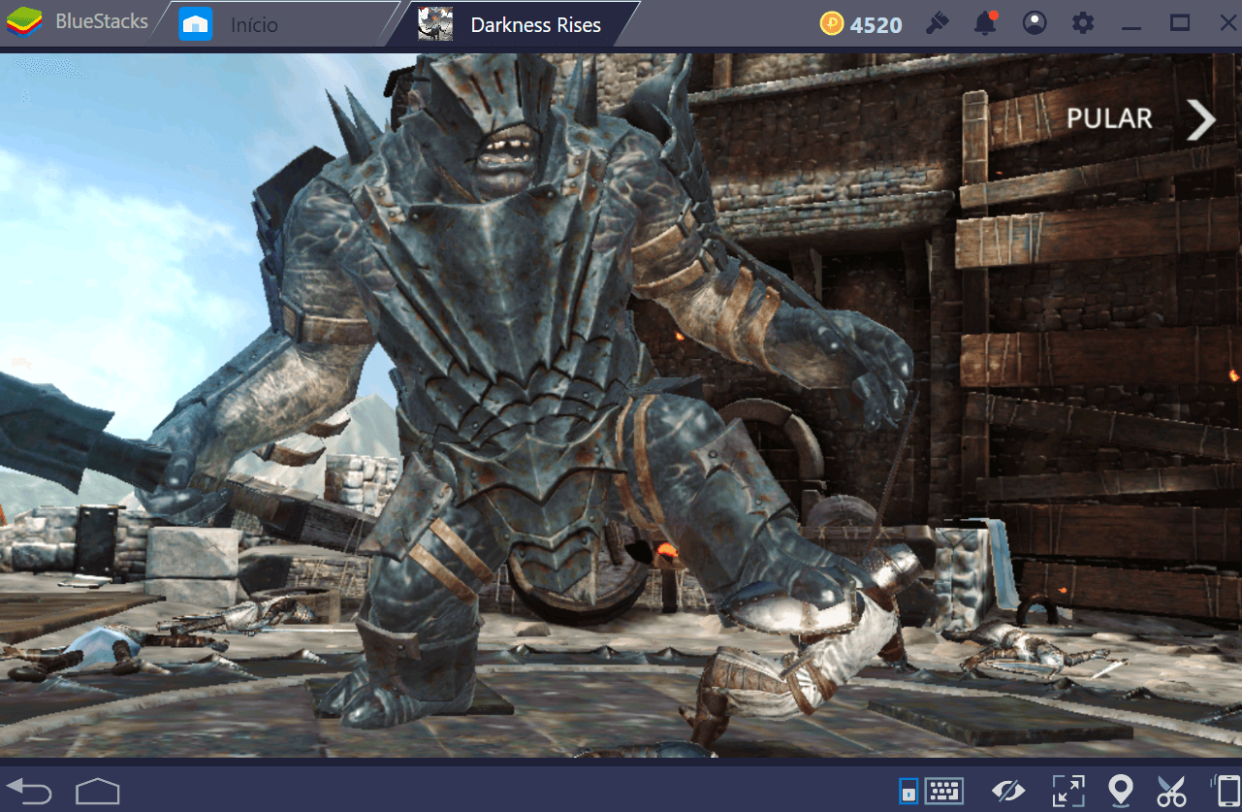1242x812 pixels.
Task: Click the BlueStacks points coin icon
Action: 832,24
